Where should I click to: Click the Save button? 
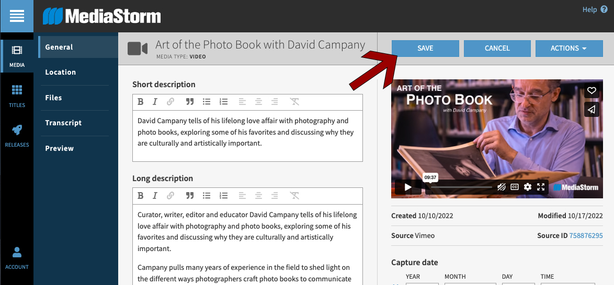click(x=425, y=48)
